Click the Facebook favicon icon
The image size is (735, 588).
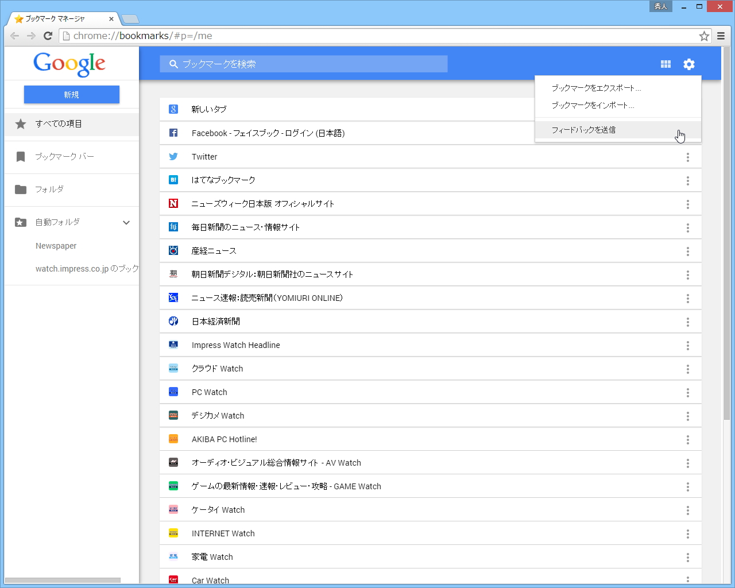point(173,133)
